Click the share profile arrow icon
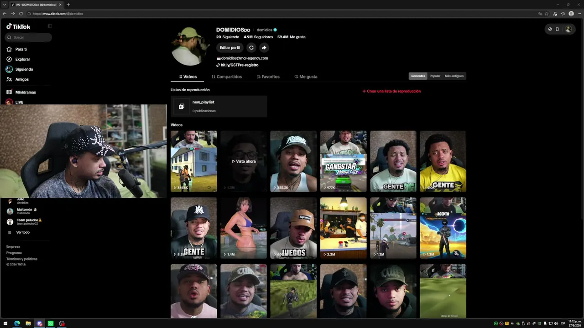 tap(264, 47)
